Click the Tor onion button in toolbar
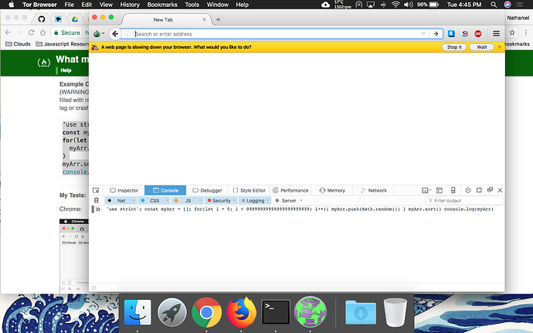 (99, 34)
